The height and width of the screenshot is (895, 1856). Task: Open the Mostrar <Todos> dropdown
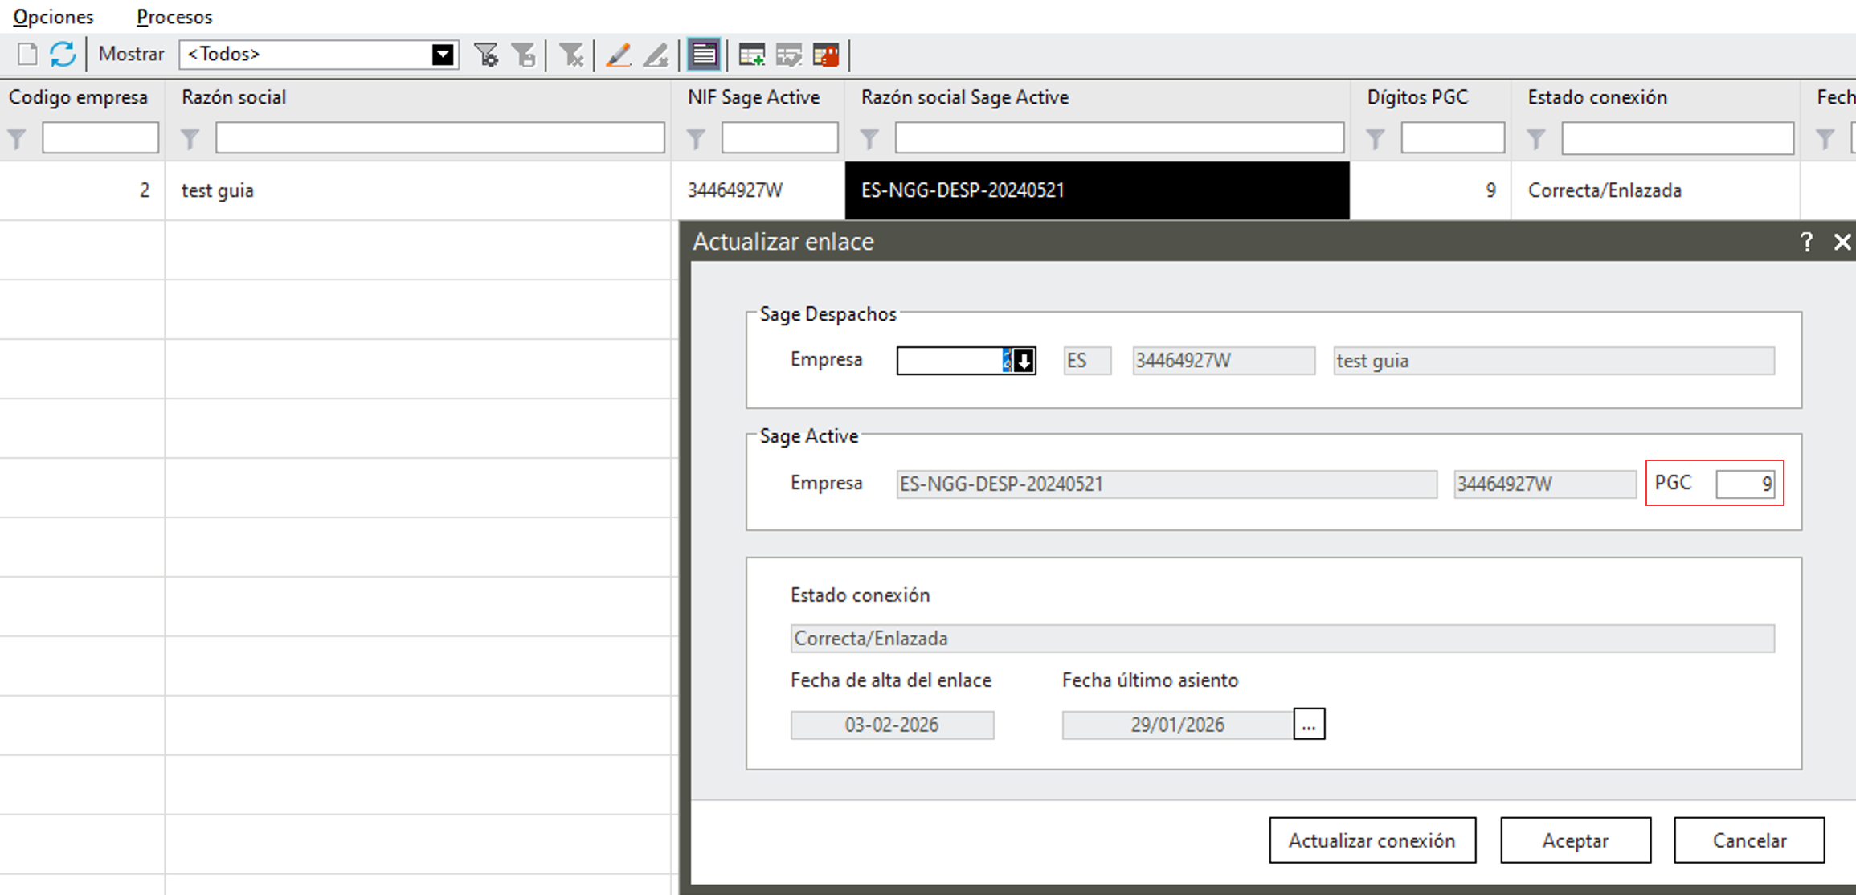(443, 55)
